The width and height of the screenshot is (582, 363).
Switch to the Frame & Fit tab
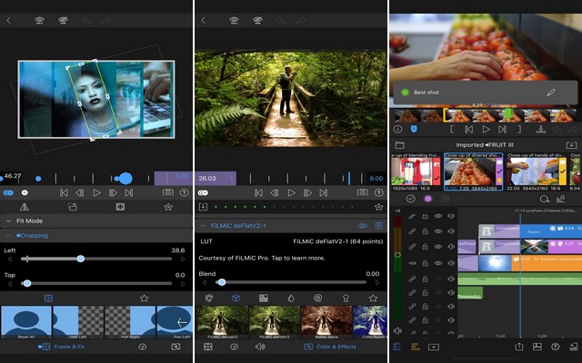click(x=62, y=347)
